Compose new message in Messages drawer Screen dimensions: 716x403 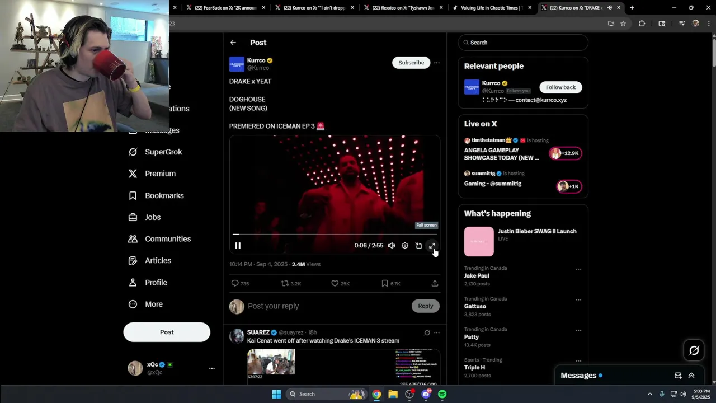coord(678,376)
